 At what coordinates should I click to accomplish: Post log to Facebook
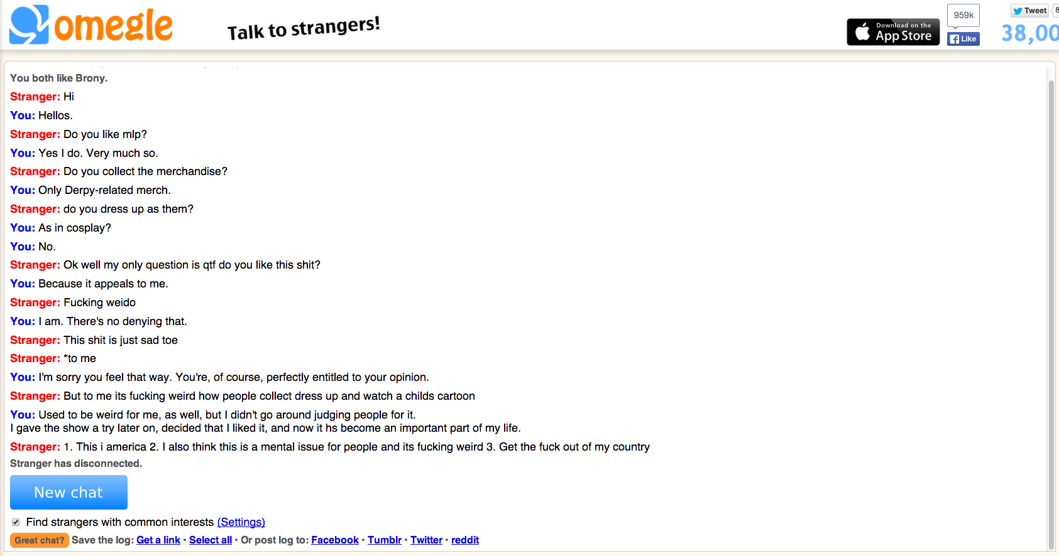[335, 540]
